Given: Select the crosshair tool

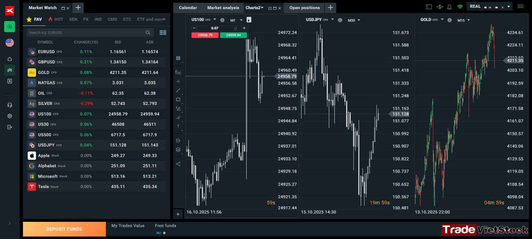Looking at the screenshot, I should [178, 81].
